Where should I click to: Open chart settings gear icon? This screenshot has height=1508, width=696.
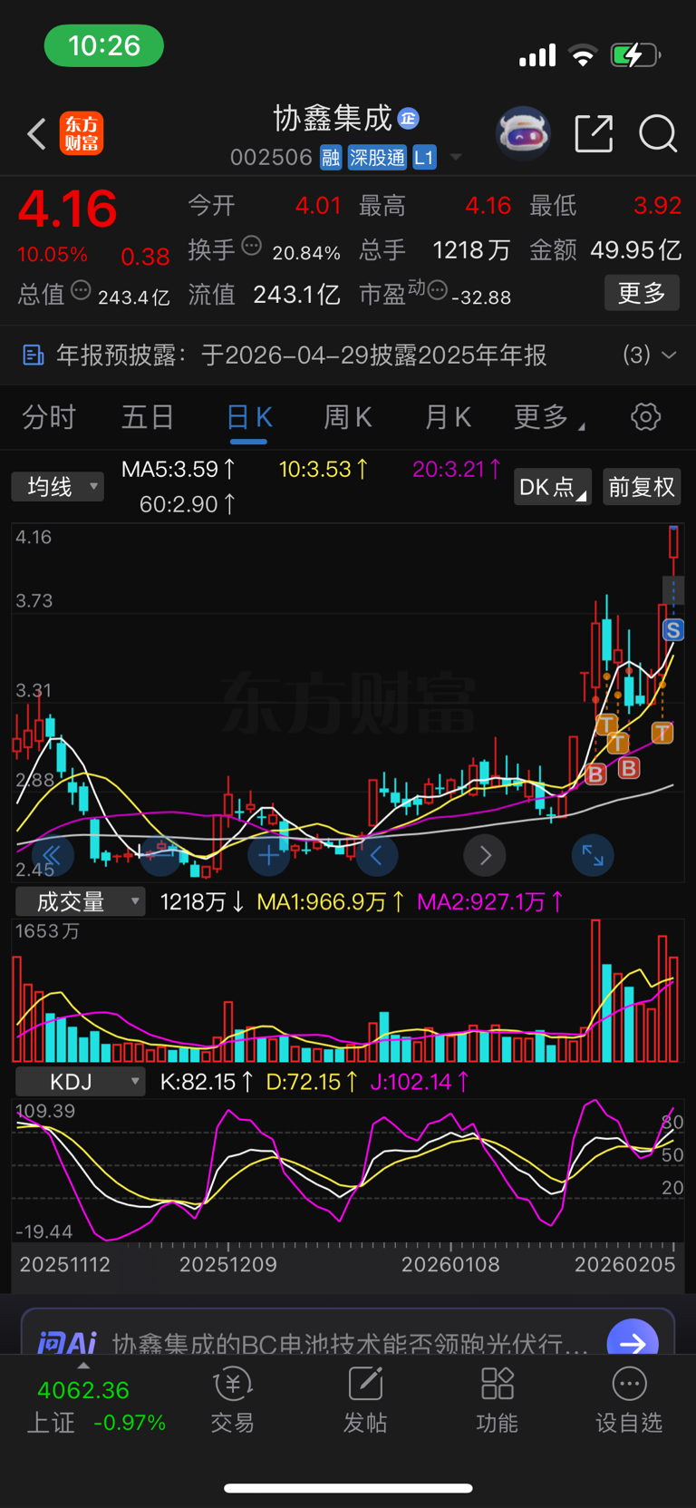pos(645,417)
